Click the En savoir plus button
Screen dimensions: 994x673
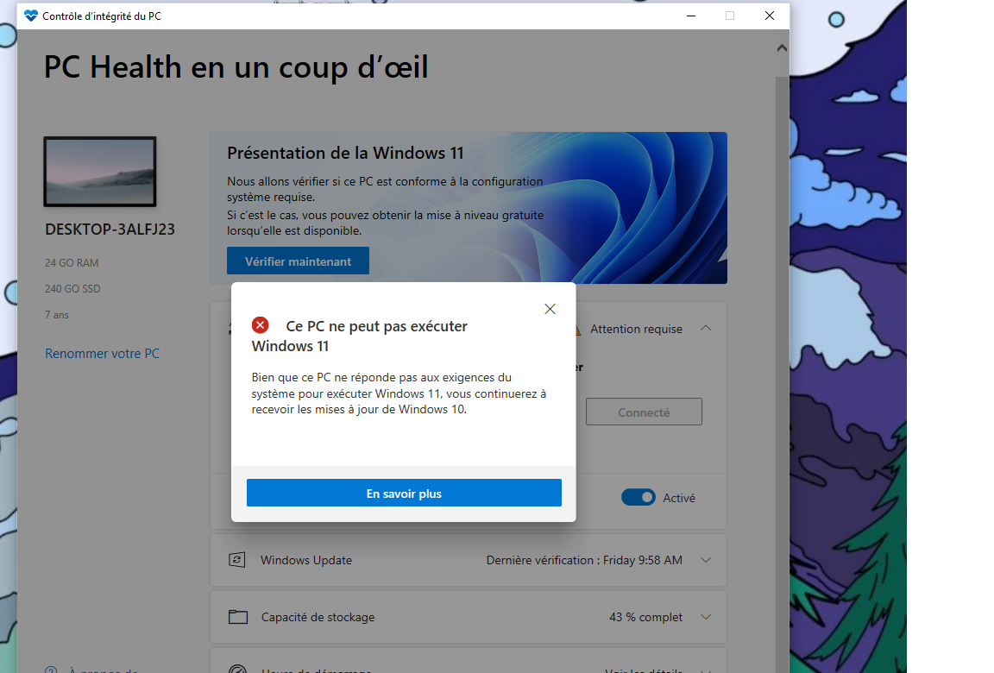click(404, 493)
